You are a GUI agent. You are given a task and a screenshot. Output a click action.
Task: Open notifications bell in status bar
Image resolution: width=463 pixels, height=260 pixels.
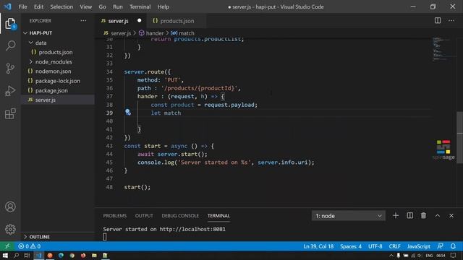[x=453, y=246]
